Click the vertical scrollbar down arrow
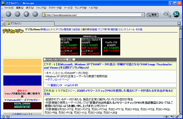 pyautogui.click(x=180, y=113)
